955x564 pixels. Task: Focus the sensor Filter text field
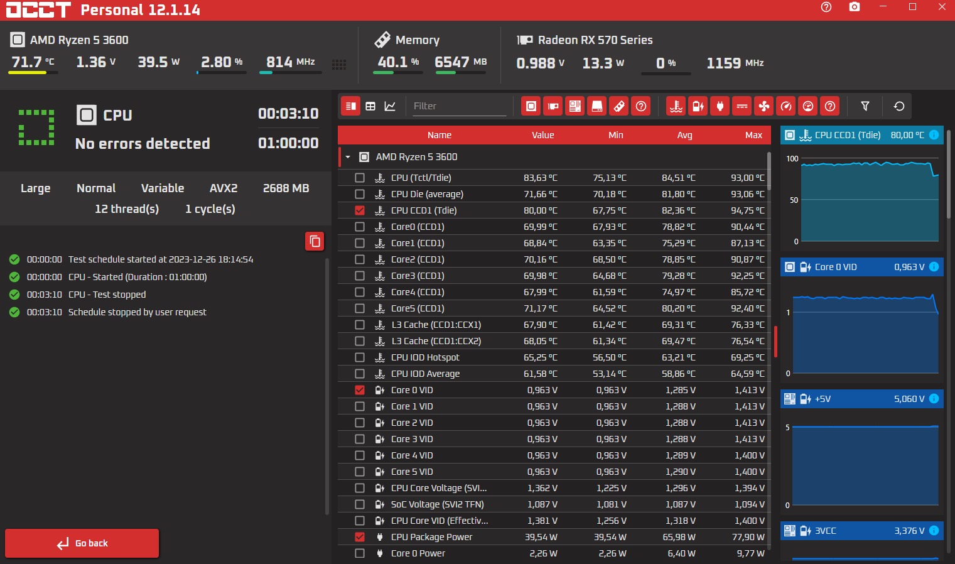(x=459, y=106)
